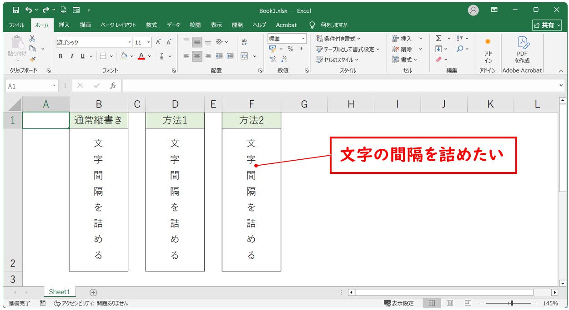569x310 pixels.
Task: Click the Cut scissors icon
Action: coord(32,39)
